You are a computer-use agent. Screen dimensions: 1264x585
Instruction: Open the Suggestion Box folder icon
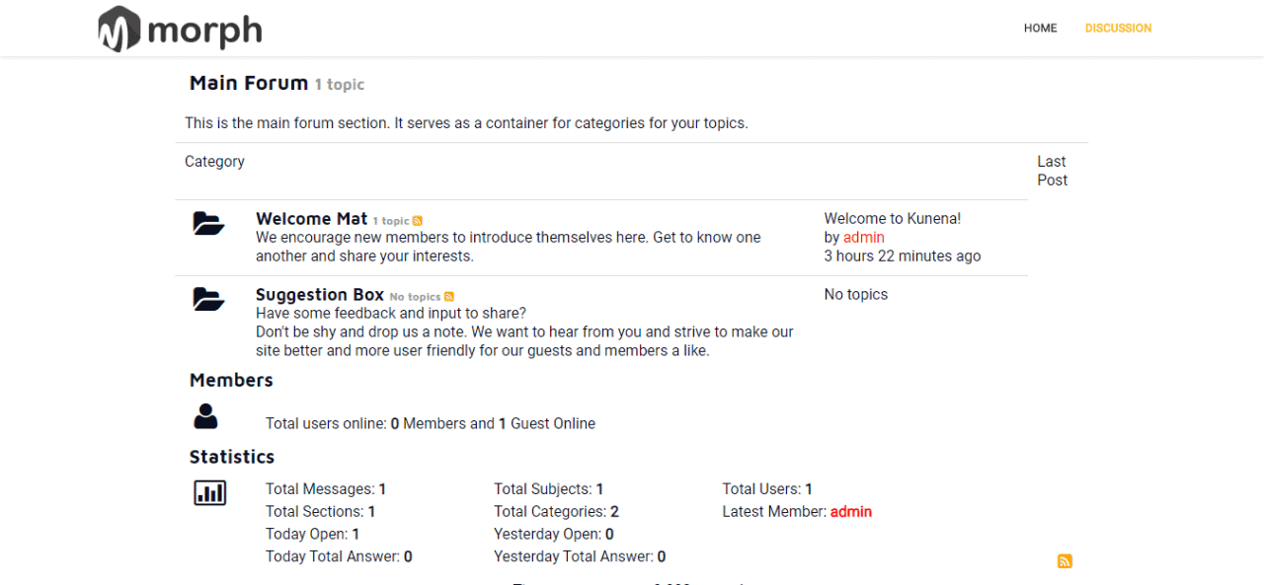208,299
